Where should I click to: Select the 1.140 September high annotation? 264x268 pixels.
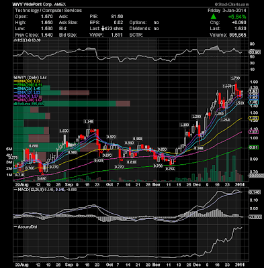coord(89,121)
